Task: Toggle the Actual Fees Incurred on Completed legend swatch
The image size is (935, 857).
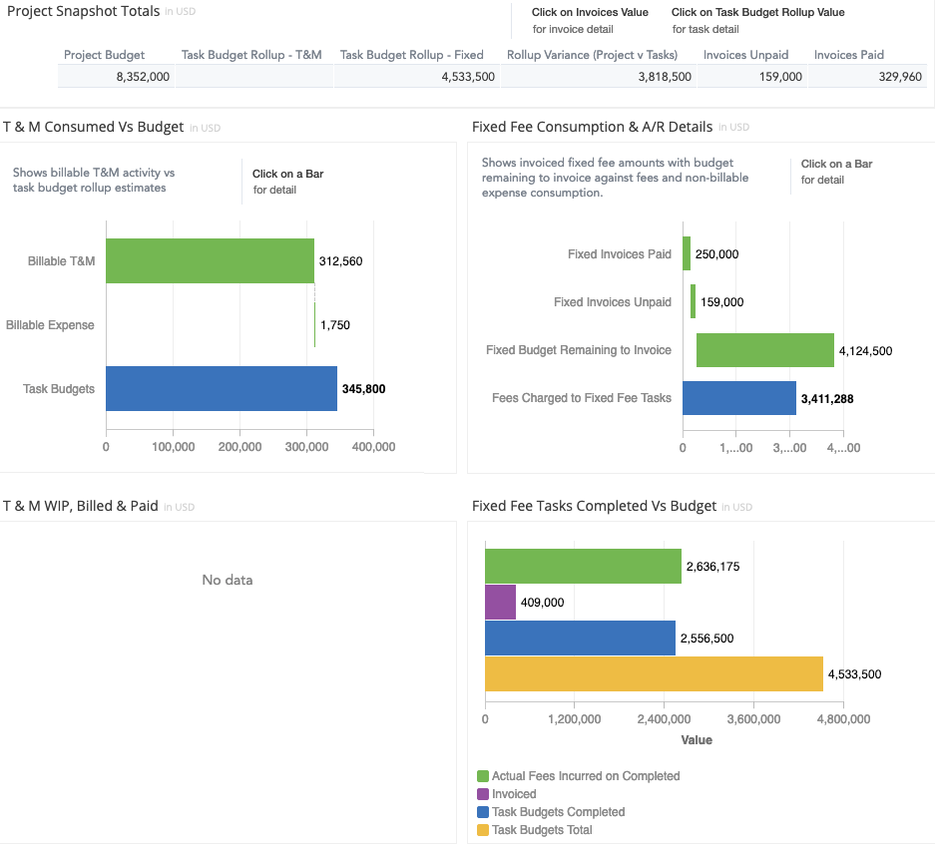Action: 483,776
